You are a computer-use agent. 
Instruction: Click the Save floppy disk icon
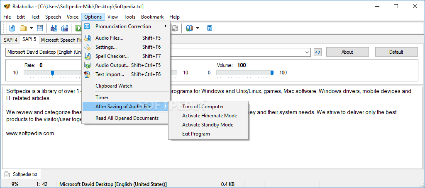coord(39,28)
